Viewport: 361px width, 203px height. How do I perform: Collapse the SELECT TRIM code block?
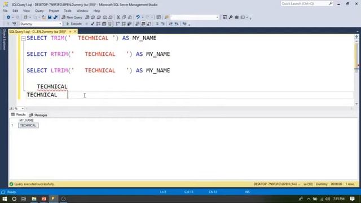tap(23, 38)
